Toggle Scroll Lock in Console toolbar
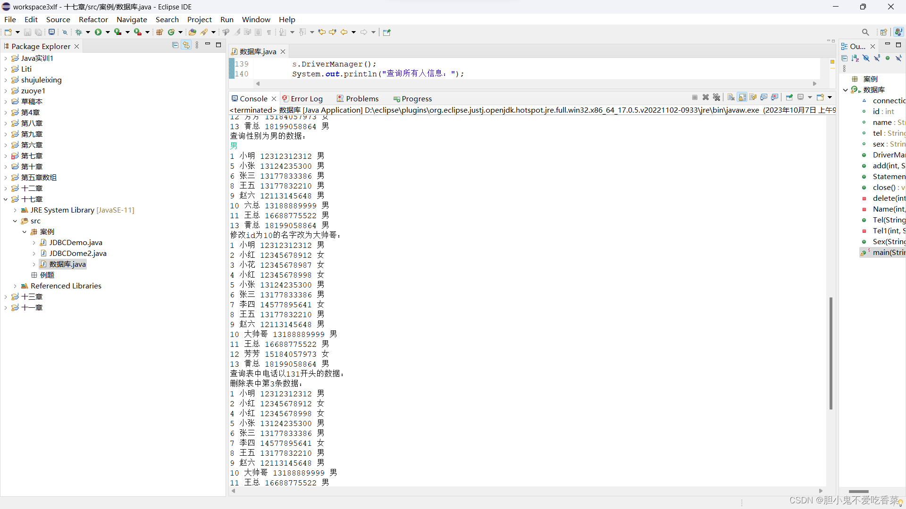 [x=742, y=98]
